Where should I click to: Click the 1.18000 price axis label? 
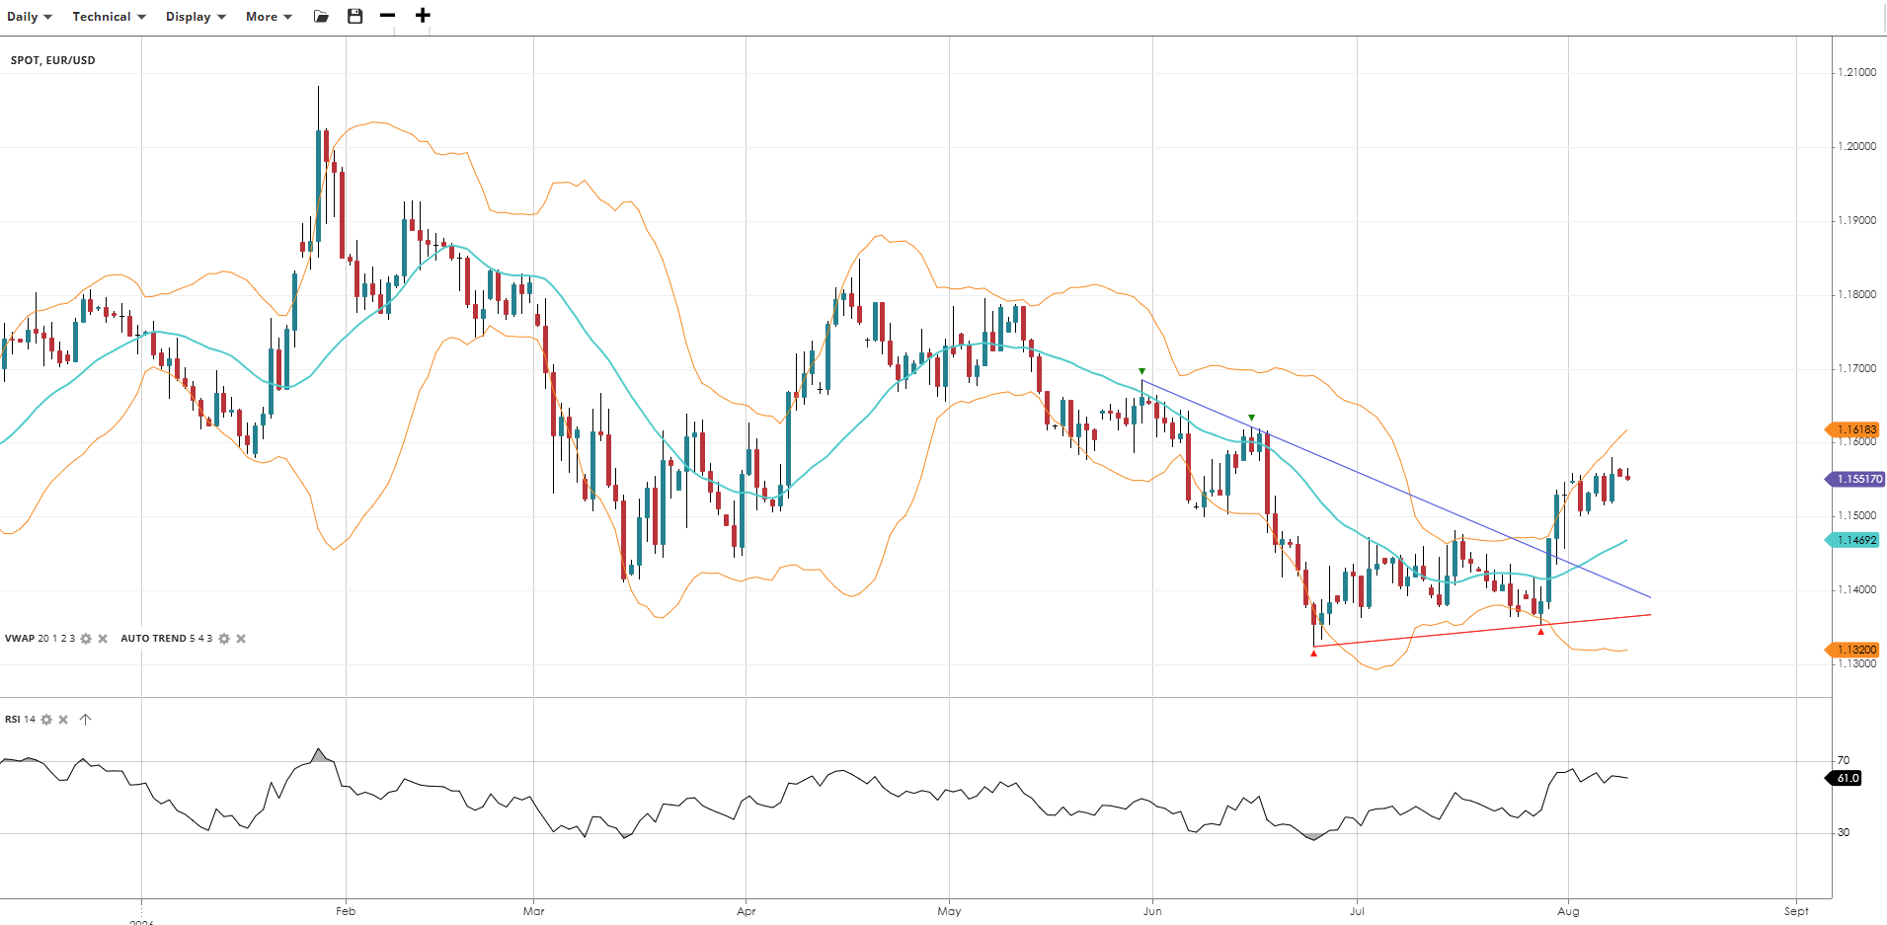pyautogui.click(x=1856, y=295)
